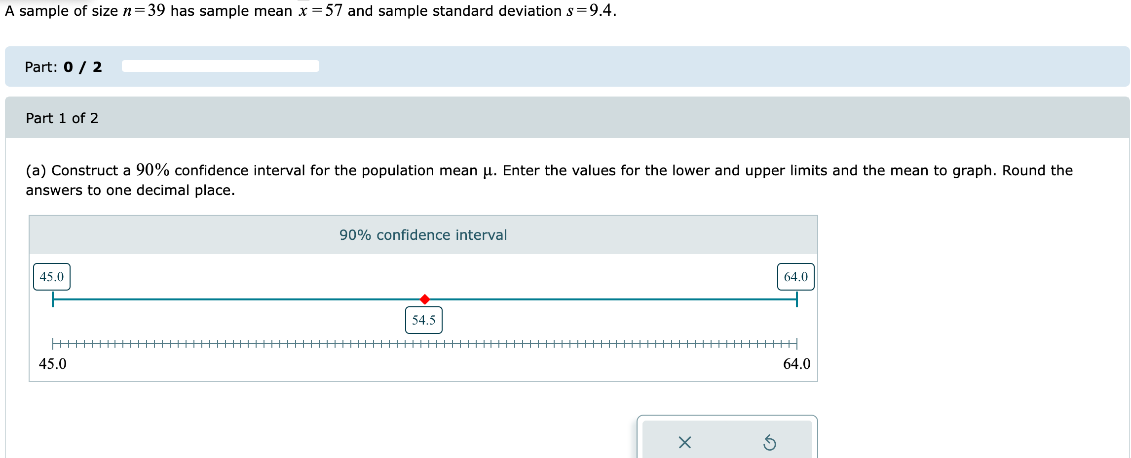Click the left endpoint handle of the interval
The width and height of the screenshot is (1131, 458).
click(x=53, y=298)
